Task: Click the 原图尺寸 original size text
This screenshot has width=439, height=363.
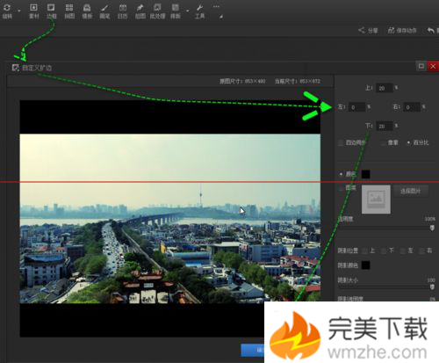Action: tap(242, 81)
